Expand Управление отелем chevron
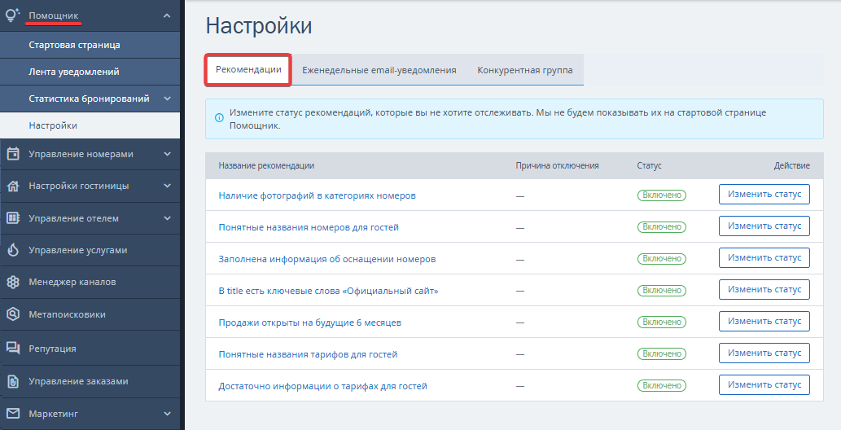Image resolution: width=841 pixels, height=430 pixels. 167,218
